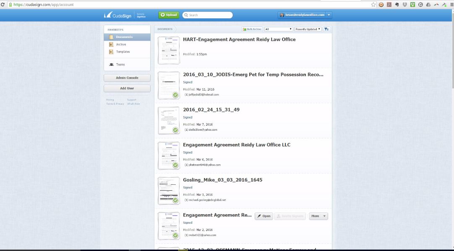Click the Bulk Archive button
Screen dimensions: 454x251
(252, 29)
